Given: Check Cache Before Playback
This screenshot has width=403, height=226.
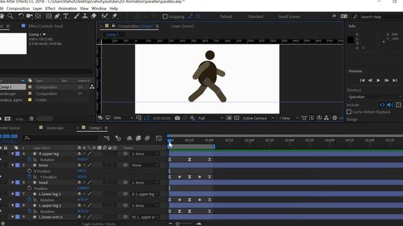Looking at the screenshot, I should (x=349, y=112).
